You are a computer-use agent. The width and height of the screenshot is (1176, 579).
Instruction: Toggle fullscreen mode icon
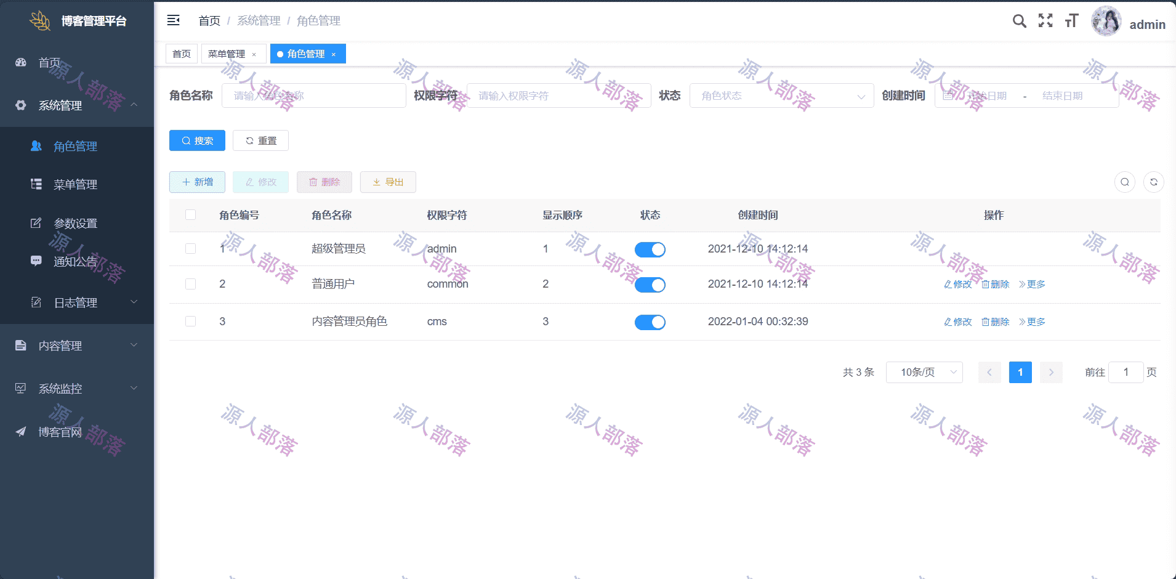coord(1045,21)
